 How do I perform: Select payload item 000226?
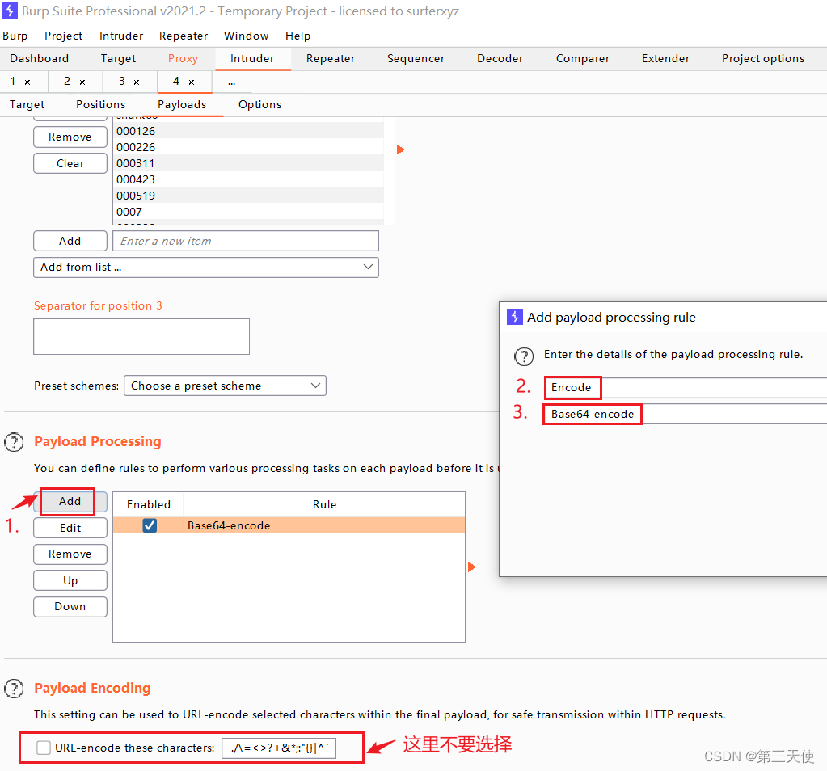pos(249,147)
